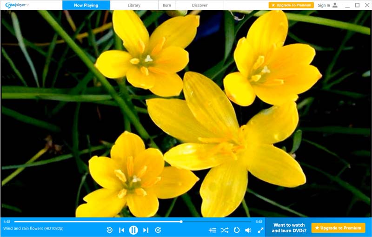Screen dimensions: 372x237
Task: Open the Discover tab
Action: (x=199, y=5)
